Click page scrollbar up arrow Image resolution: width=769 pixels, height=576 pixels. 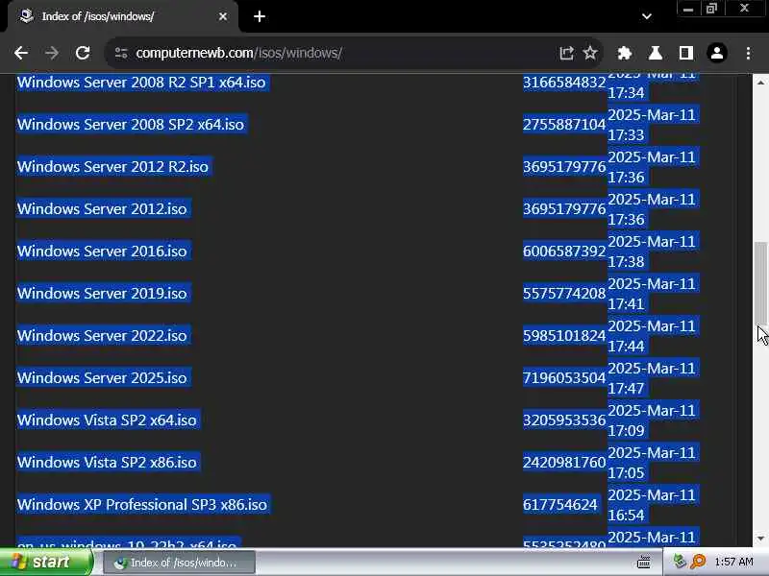point(760,83)
